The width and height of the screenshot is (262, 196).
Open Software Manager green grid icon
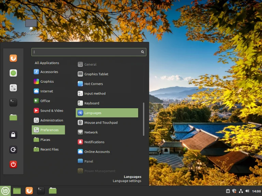[13, 73]
